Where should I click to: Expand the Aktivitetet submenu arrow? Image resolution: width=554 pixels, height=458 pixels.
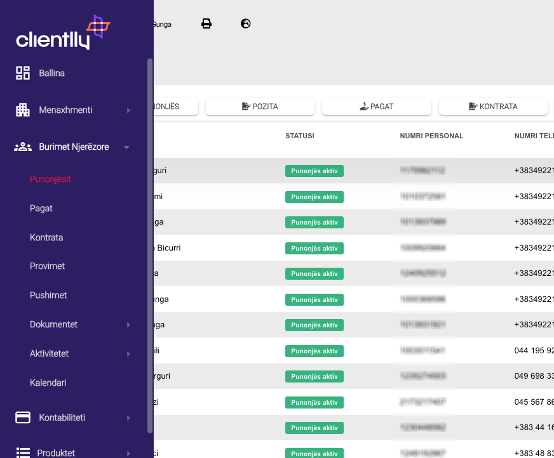tap(128, 354)
